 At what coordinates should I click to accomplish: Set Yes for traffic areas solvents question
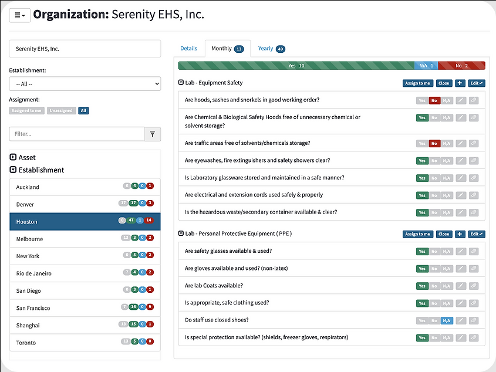422,144
